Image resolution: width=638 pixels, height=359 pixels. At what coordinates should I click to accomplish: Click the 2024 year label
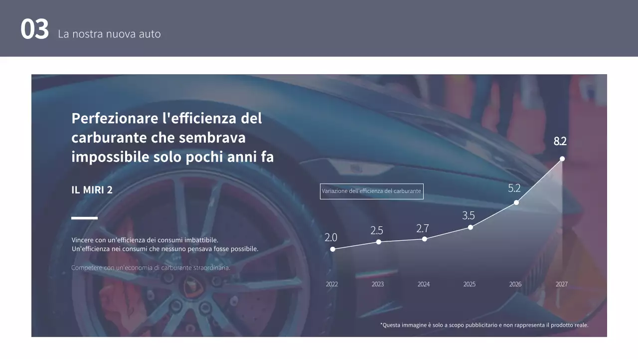tap(423, 284)
